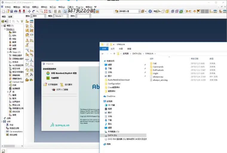227x153 pixels.
Task: Click the light bulb icon above model tree
Action: (22, 21)
